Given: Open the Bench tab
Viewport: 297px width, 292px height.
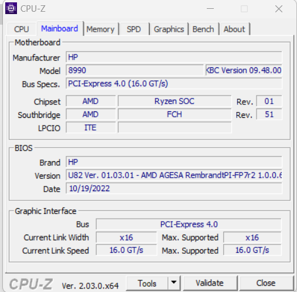Looking at the screenshot, I should coord(203,29).
